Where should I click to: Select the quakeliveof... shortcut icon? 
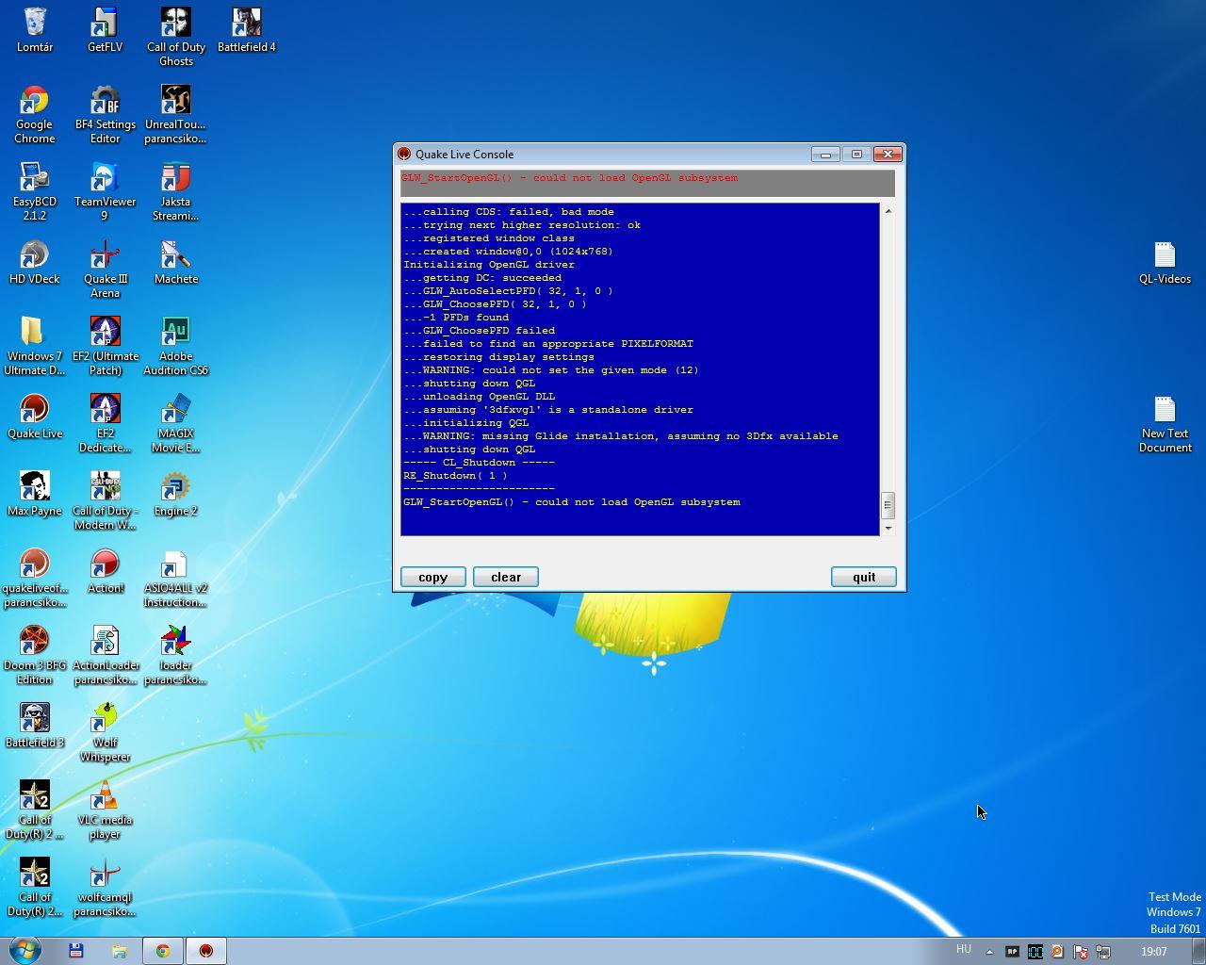click(35, 579)
